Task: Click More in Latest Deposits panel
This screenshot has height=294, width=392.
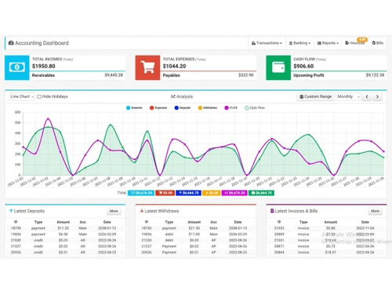Action: 114,211
